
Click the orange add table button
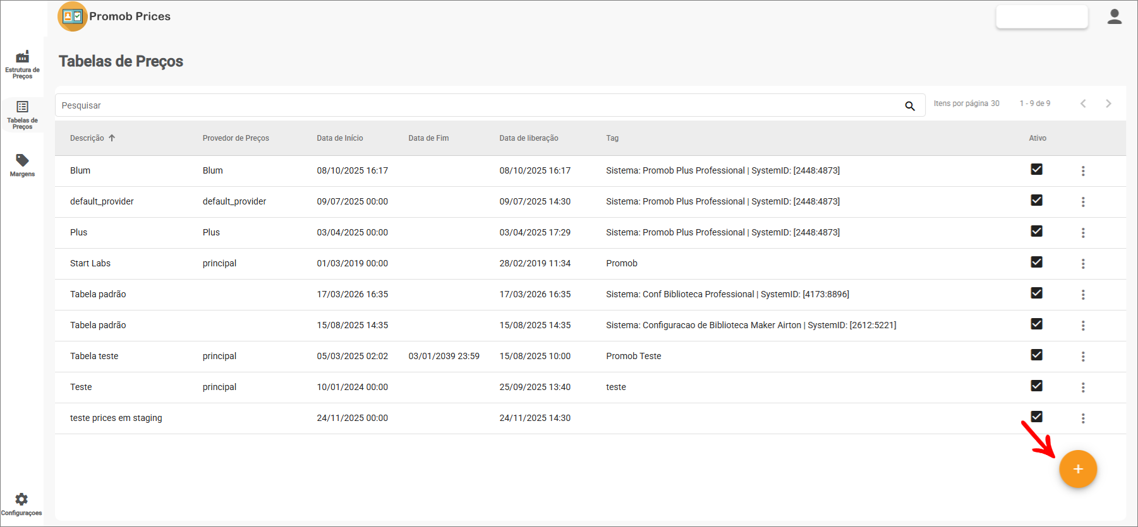click(1077, 469)
